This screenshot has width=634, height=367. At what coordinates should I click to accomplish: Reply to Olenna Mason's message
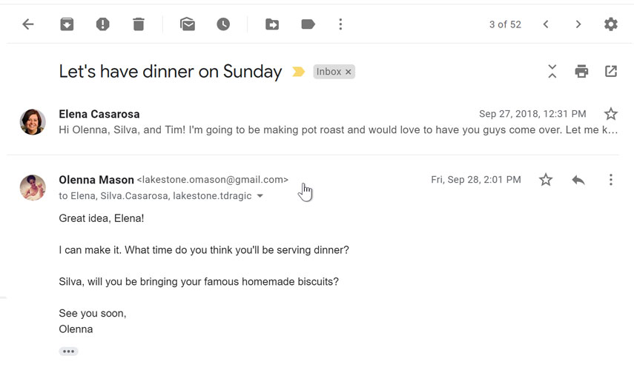point(578,180)
